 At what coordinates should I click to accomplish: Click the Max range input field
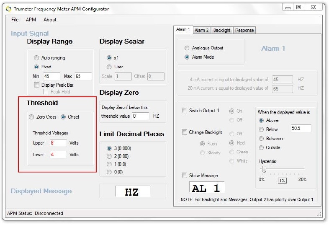coord(83,76)
